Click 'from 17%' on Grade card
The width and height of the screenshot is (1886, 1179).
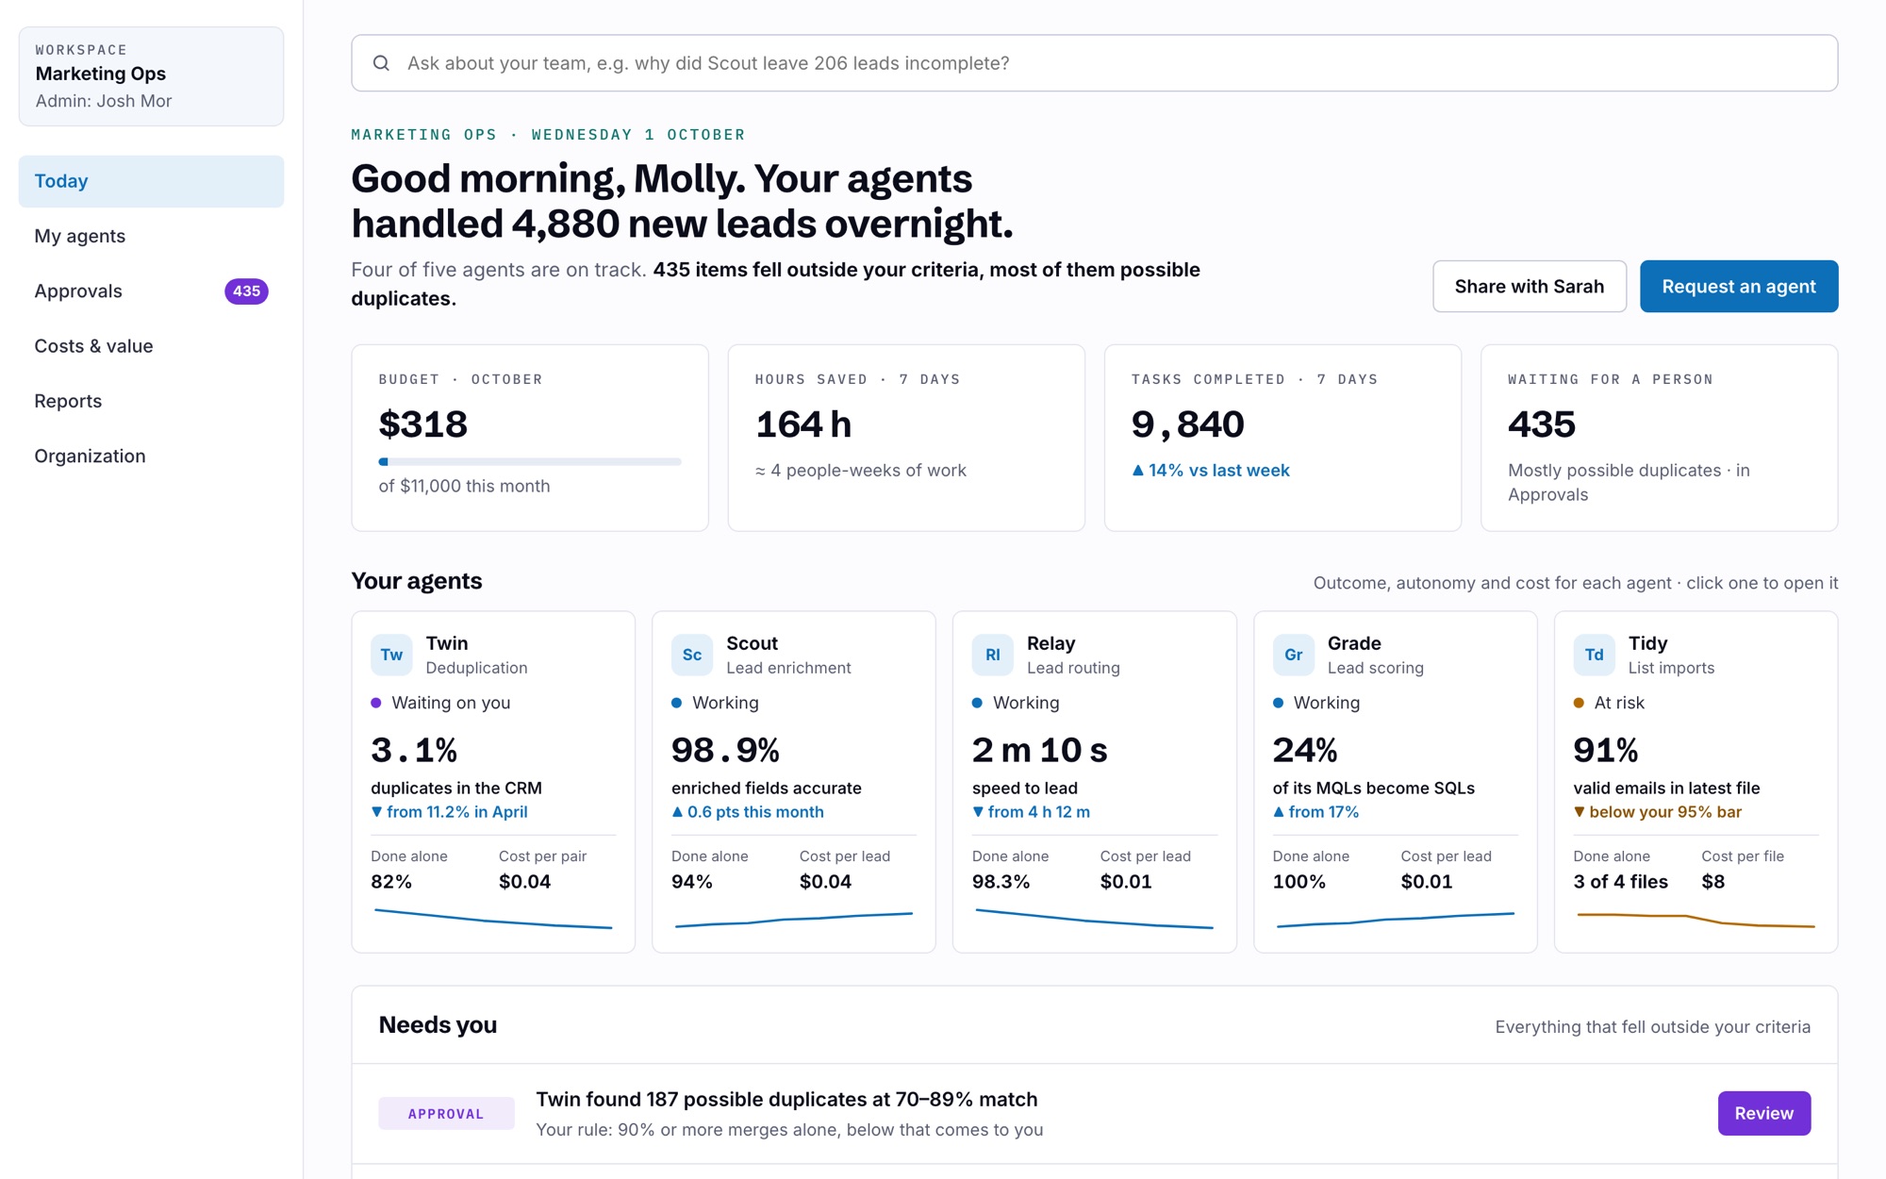click(x=1316, y=812)
